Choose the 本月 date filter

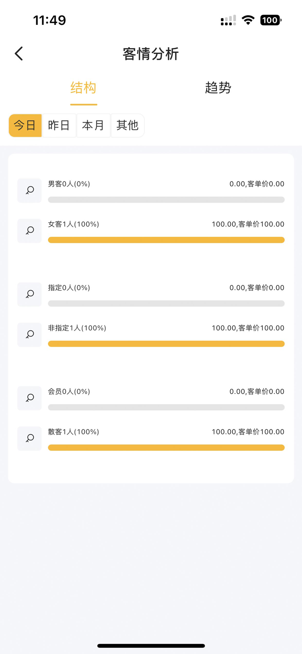(x=93, y=125)
